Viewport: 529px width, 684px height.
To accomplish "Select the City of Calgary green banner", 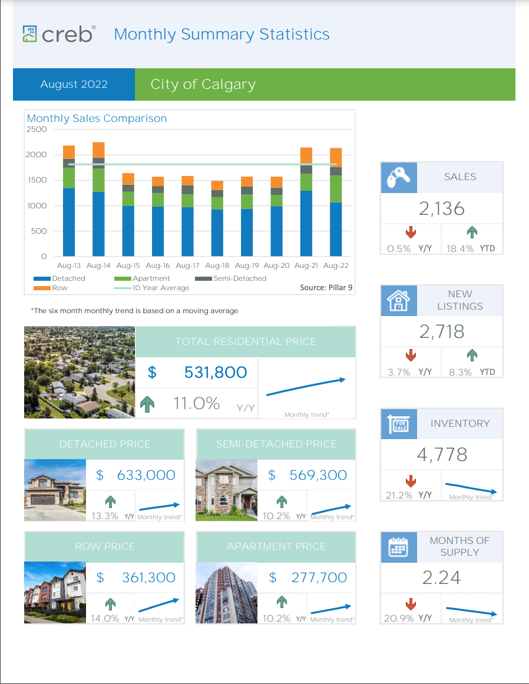I will [x=325, y=84].
